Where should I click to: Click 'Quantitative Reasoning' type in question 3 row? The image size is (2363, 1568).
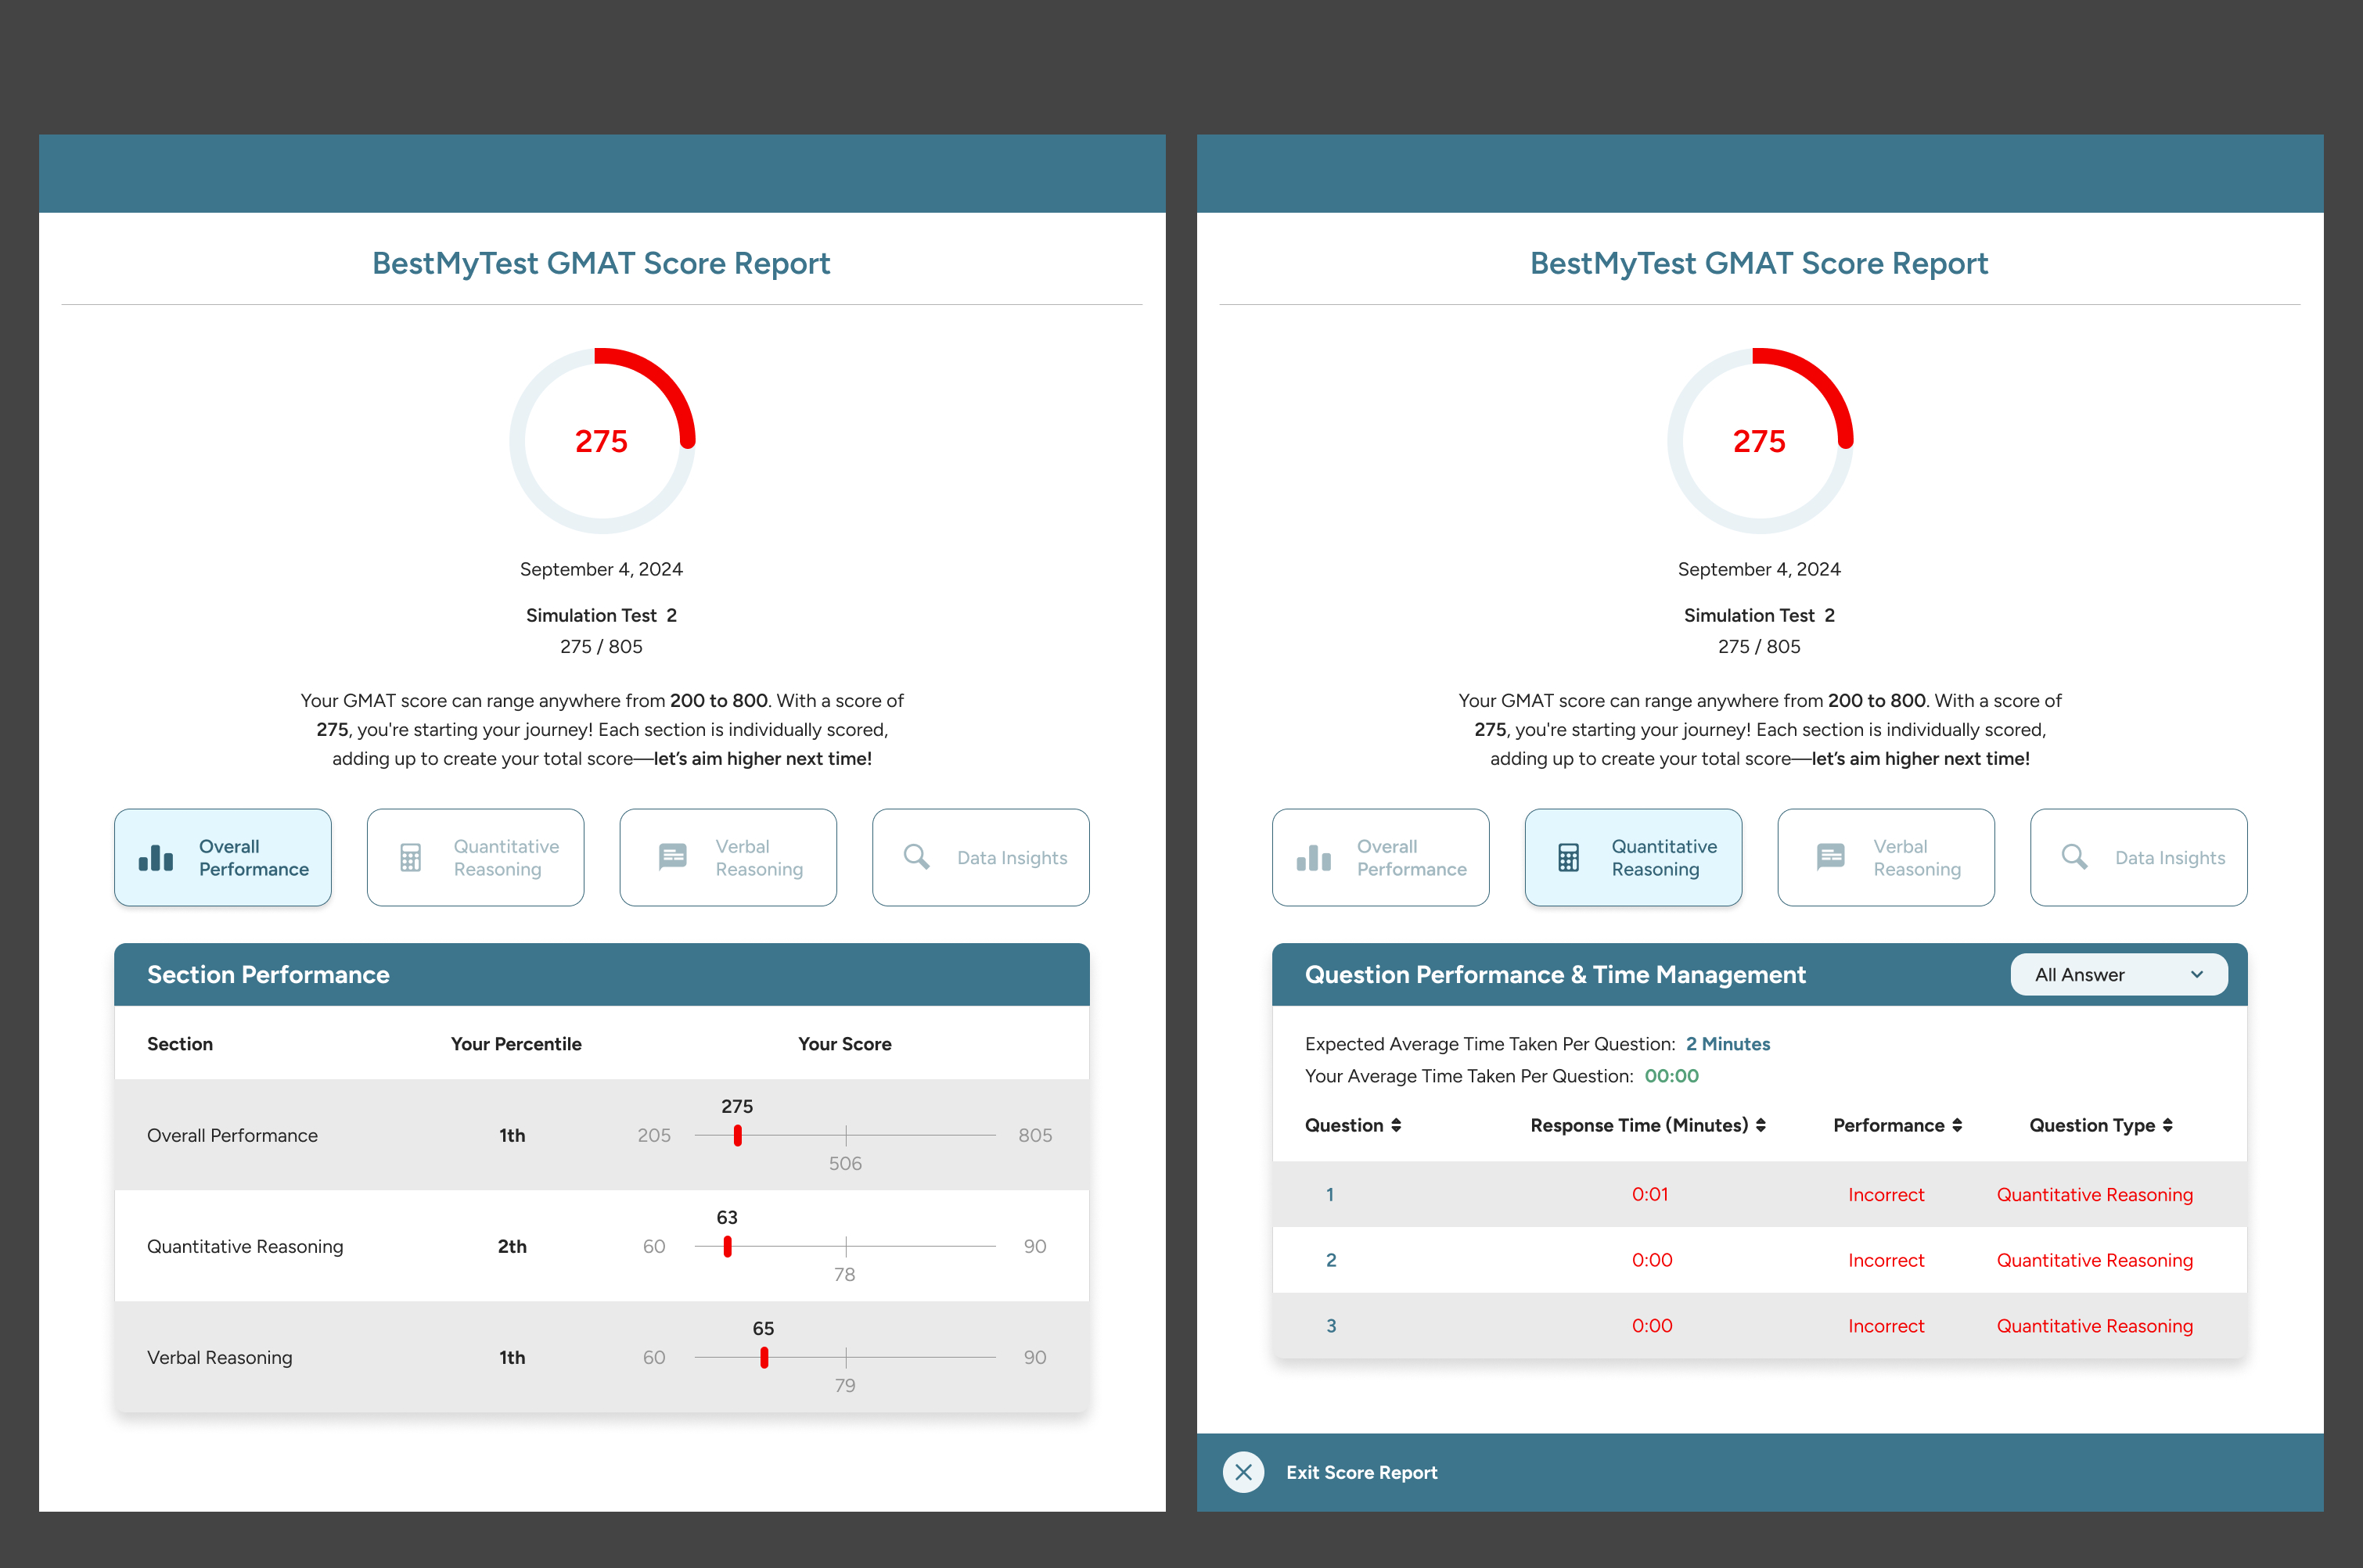2095,1326
